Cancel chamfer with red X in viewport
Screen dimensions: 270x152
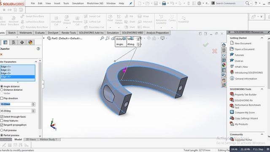214,51
